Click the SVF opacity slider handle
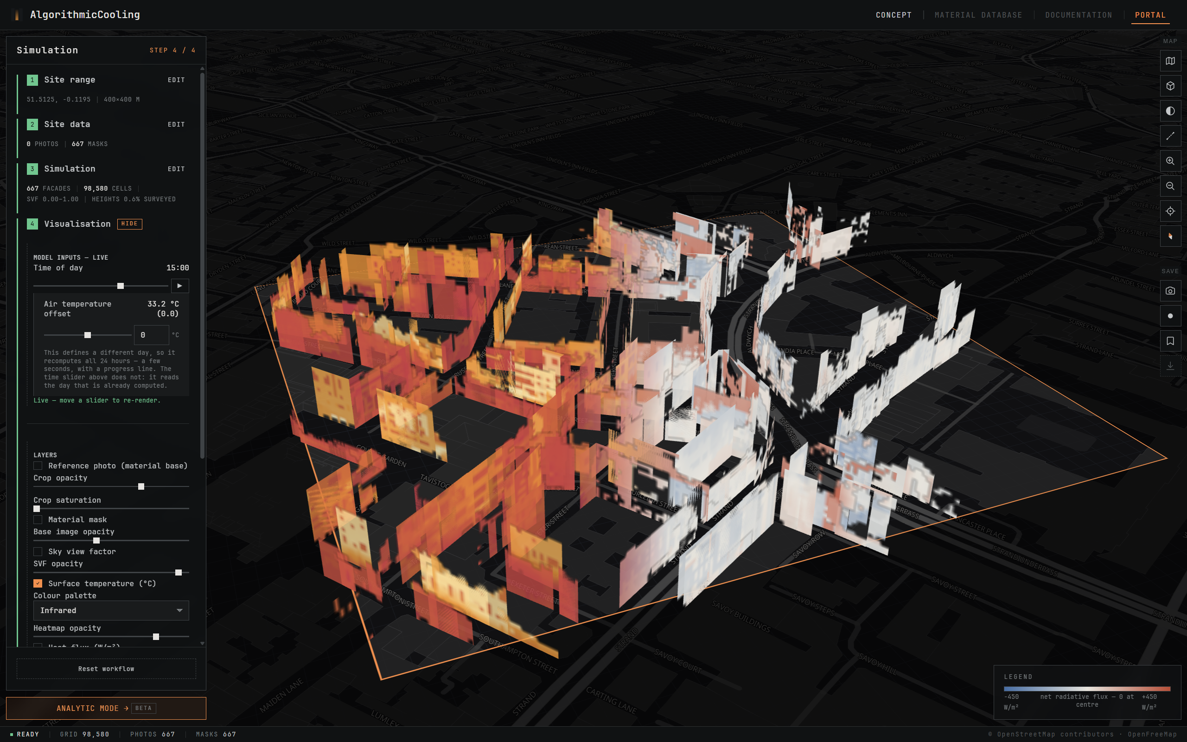This screenshot has width=1187, height=742. [179, 573]
